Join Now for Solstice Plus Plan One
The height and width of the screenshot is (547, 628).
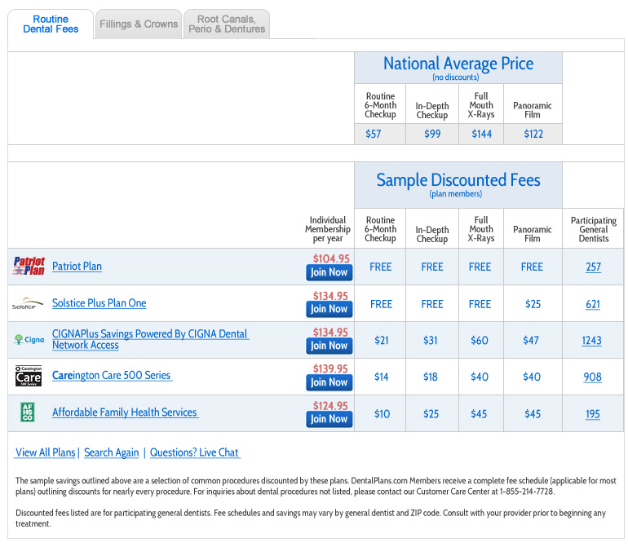coord(329,309)
